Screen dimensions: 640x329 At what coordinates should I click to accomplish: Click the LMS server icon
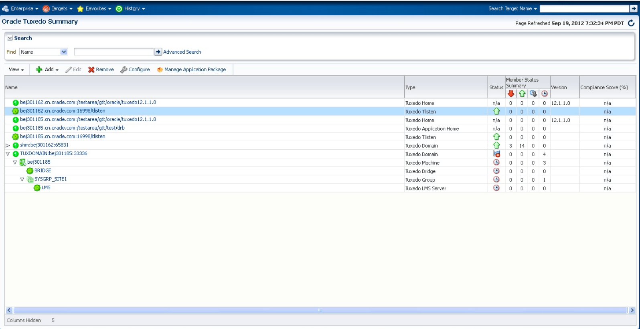pyautogui.click(x=37, y=188)
